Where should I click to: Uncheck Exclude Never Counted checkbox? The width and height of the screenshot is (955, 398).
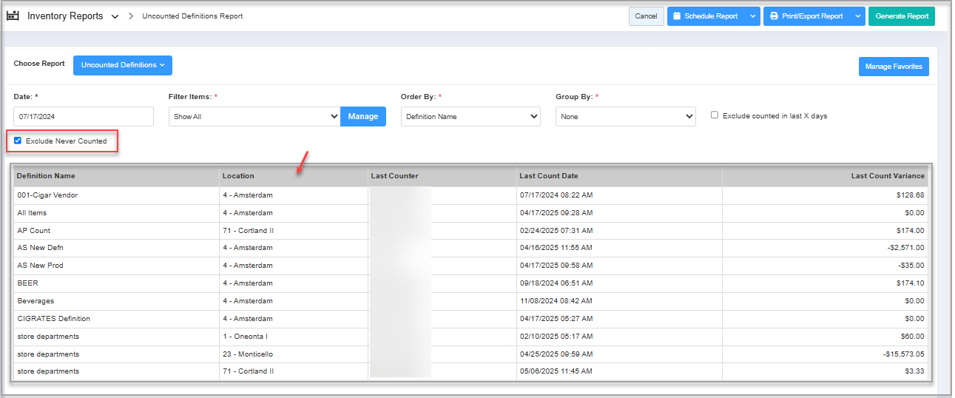click(x=18, y=141)
